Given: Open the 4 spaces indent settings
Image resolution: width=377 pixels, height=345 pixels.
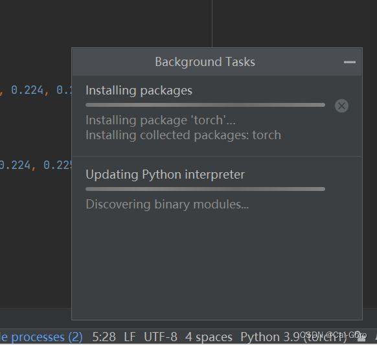Looking at the screenshot, I should 209,337.
